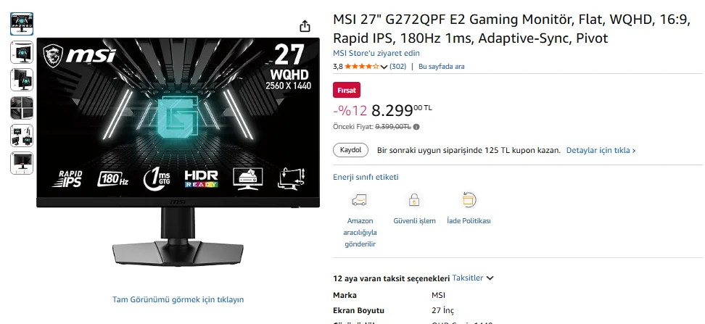Open the 302 reviews count link

[x=398, y=67]
